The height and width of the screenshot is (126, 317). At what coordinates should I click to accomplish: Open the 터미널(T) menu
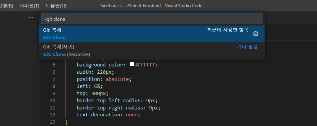click(29, 6)
